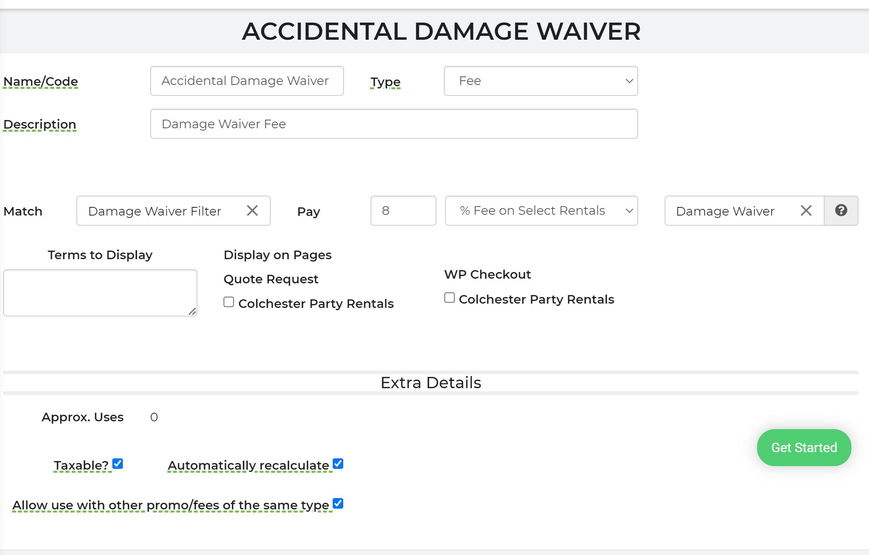Toggle the Taxable checkbox

point(117,464)
